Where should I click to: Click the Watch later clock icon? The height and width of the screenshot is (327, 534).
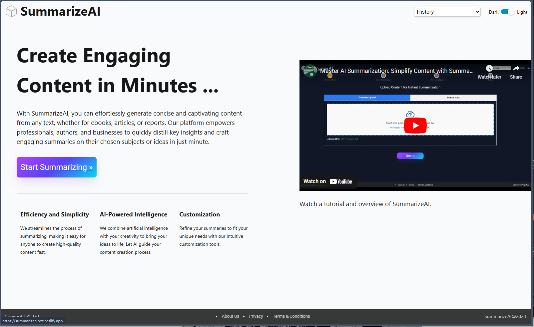489,69
